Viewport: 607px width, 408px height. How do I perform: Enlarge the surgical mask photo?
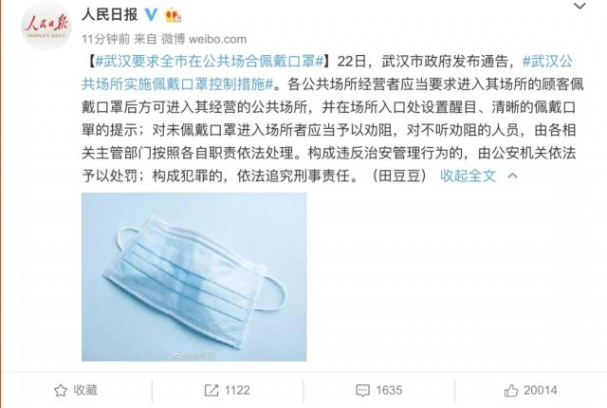tap(193, 277)
